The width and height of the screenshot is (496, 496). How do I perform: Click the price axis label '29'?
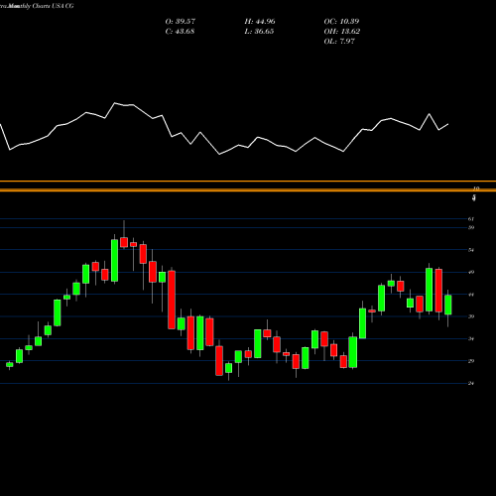tap(471, 361)
